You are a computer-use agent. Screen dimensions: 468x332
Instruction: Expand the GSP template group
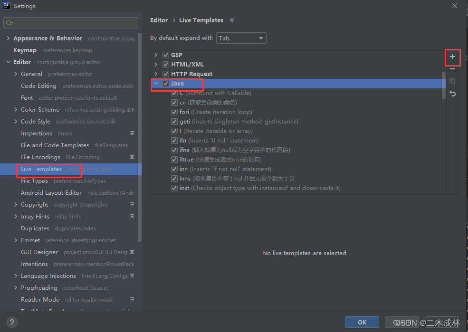tap(156, 55)
